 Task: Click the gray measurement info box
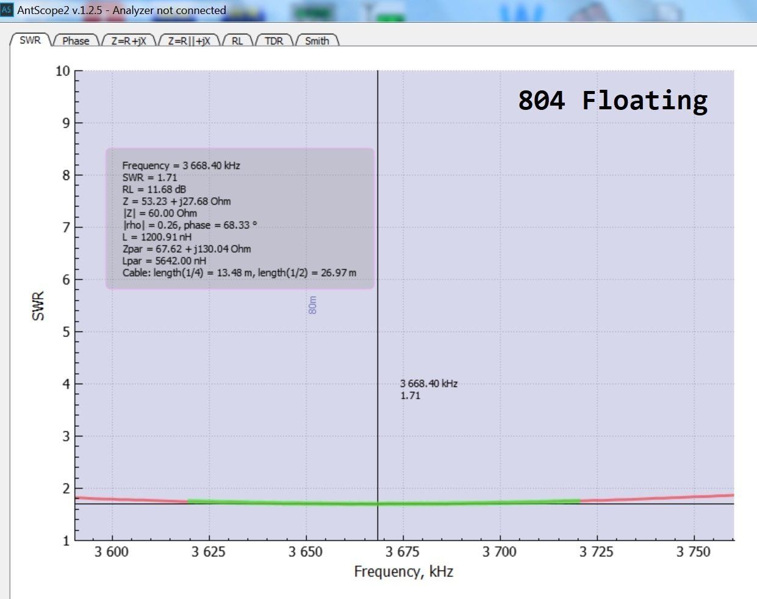coord(240,218)
